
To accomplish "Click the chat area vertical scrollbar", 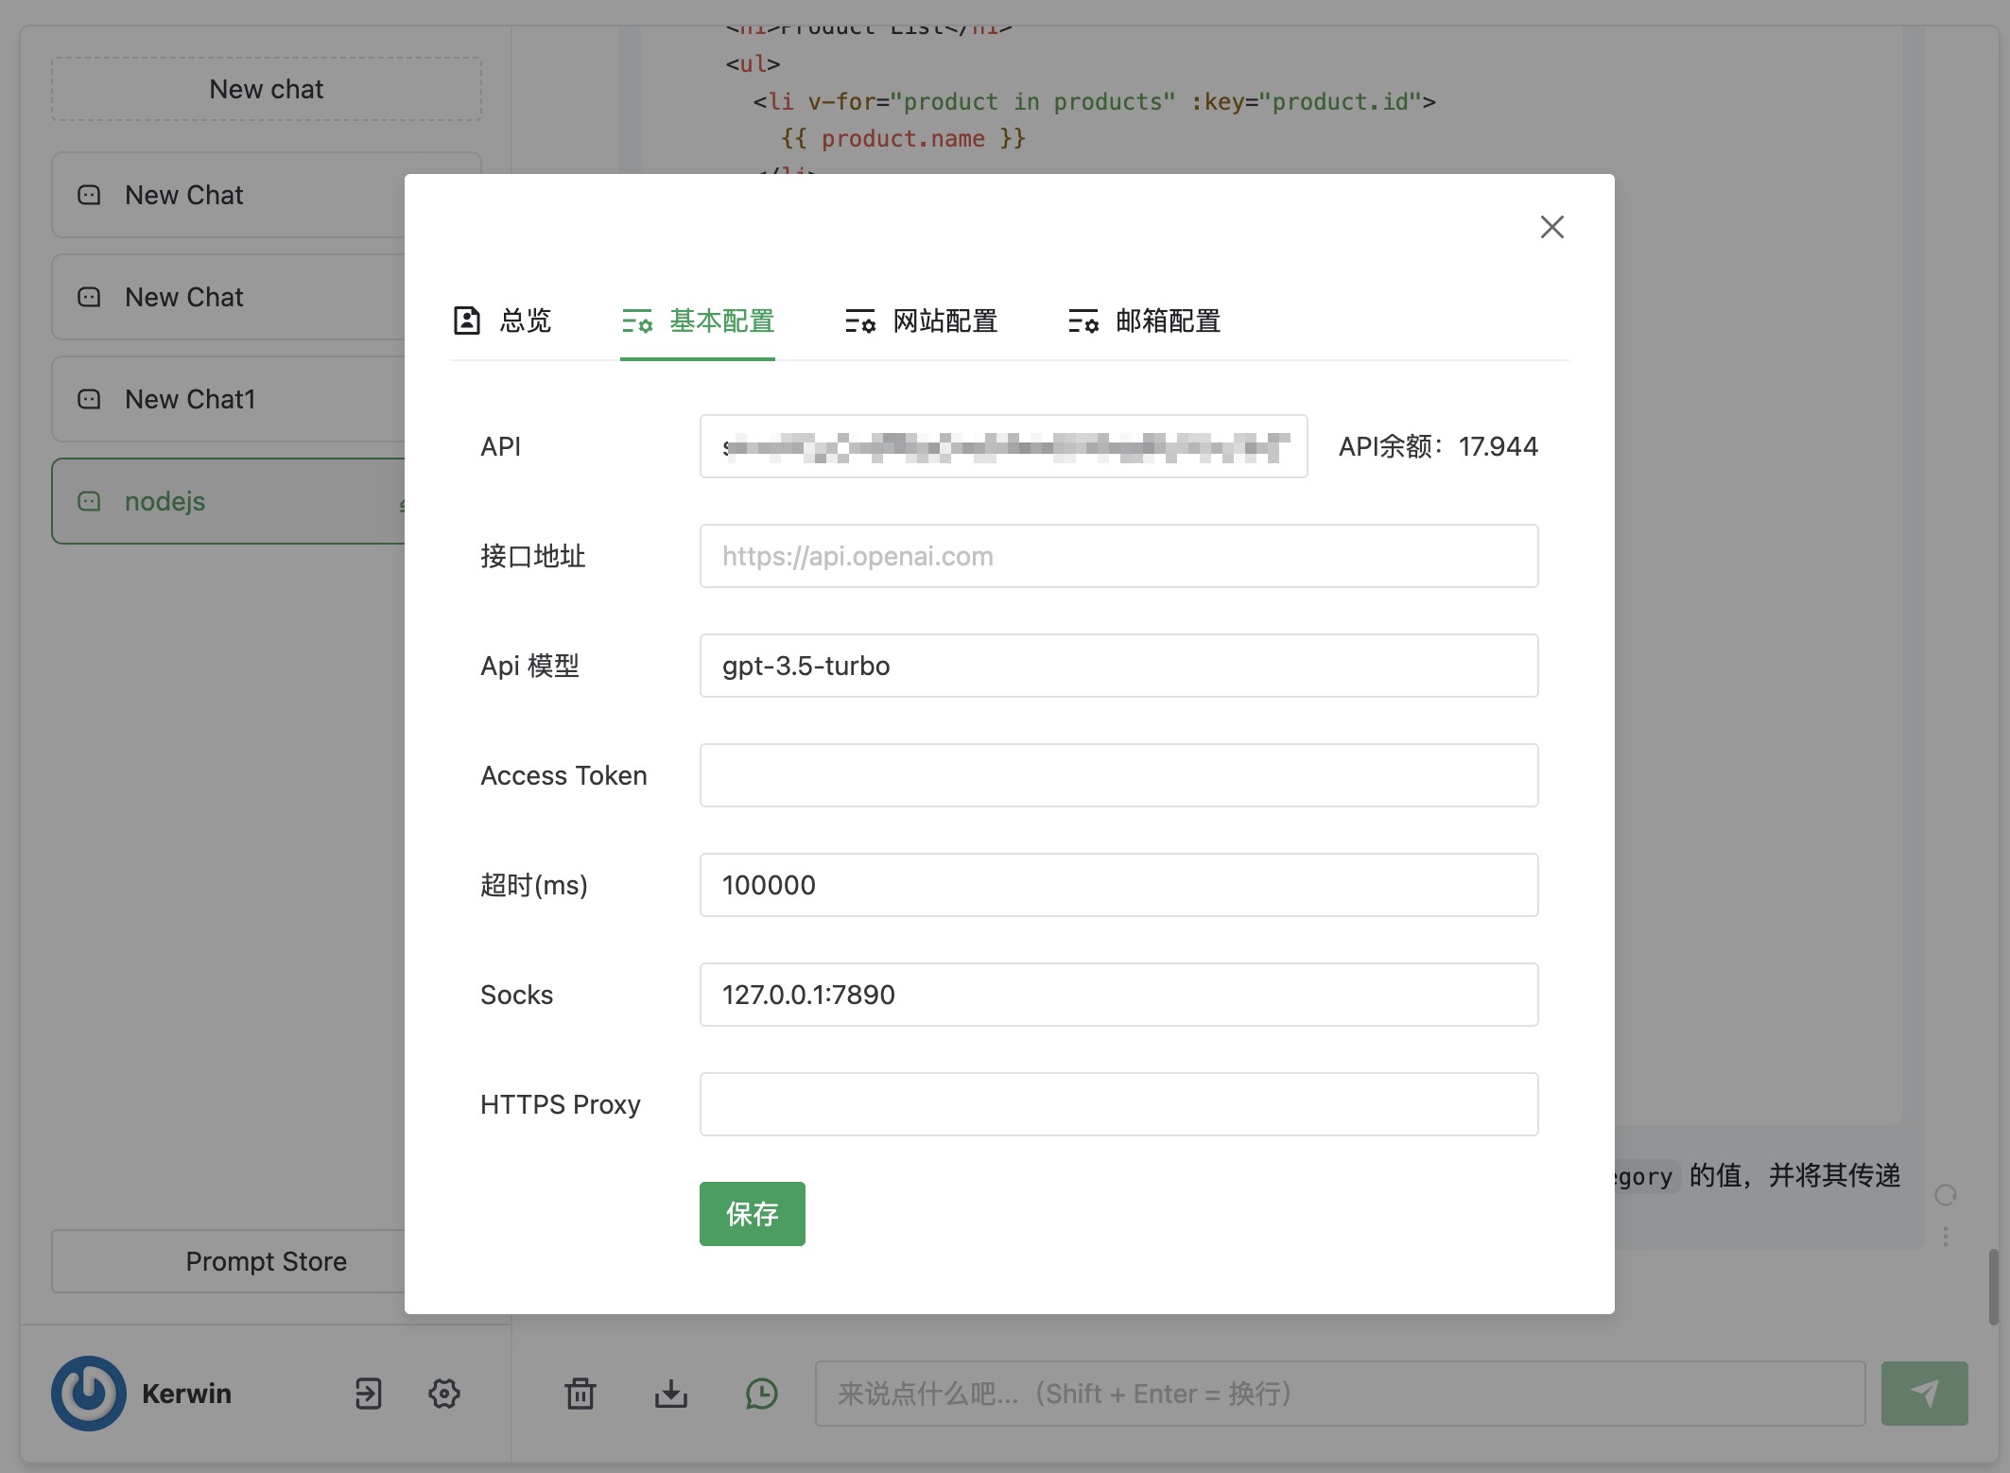I will pos(1992,1286).
